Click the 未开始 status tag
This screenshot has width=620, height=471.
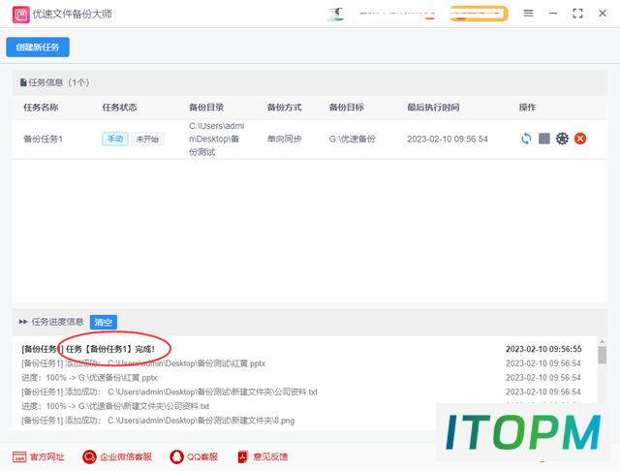147,139
